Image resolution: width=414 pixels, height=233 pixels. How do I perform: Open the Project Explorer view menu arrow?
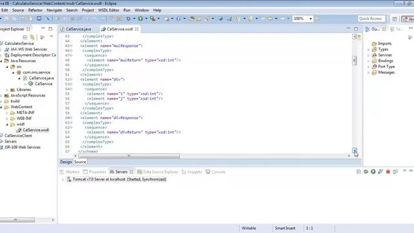pos(51,37)
